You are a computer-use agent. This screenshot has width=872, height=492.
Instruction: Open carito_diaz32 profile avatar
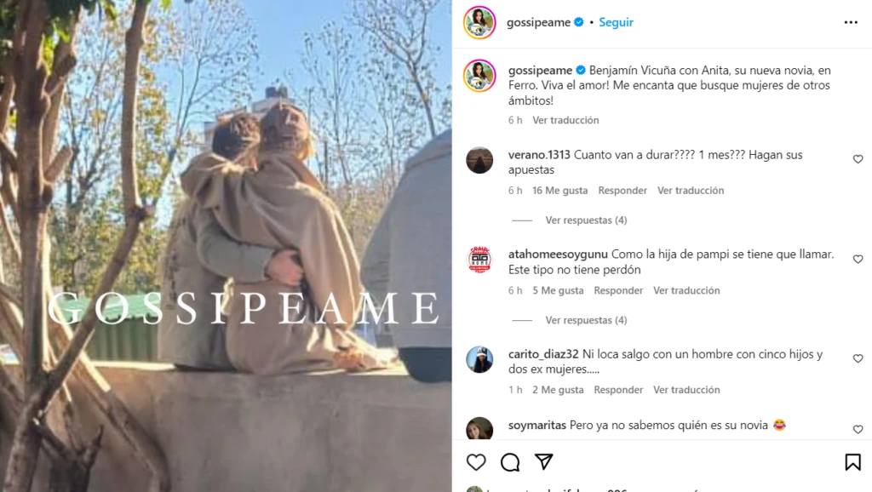pyautogui.click(x=479, y=359)
